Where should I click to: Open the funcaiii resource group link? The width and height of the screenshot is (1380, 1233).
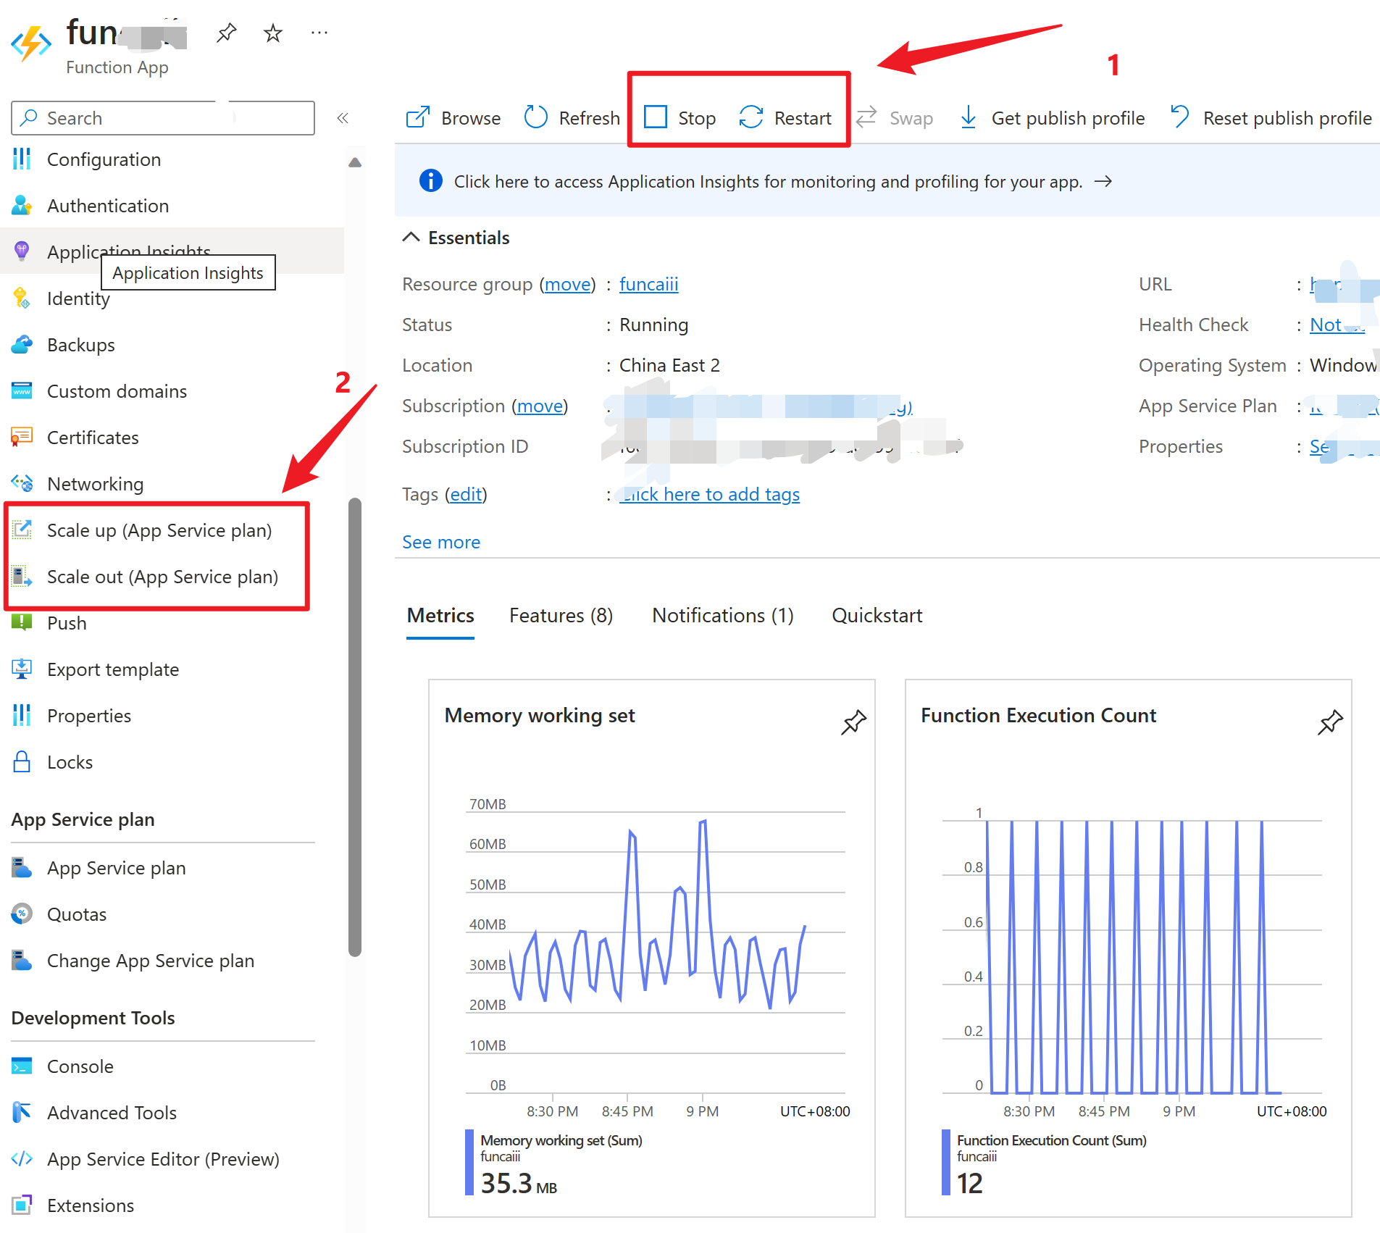[x=648, y=284]
